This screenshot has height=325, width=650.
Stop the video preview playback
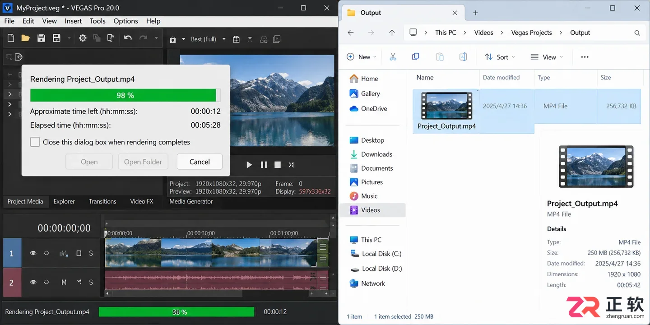point(278,165)
